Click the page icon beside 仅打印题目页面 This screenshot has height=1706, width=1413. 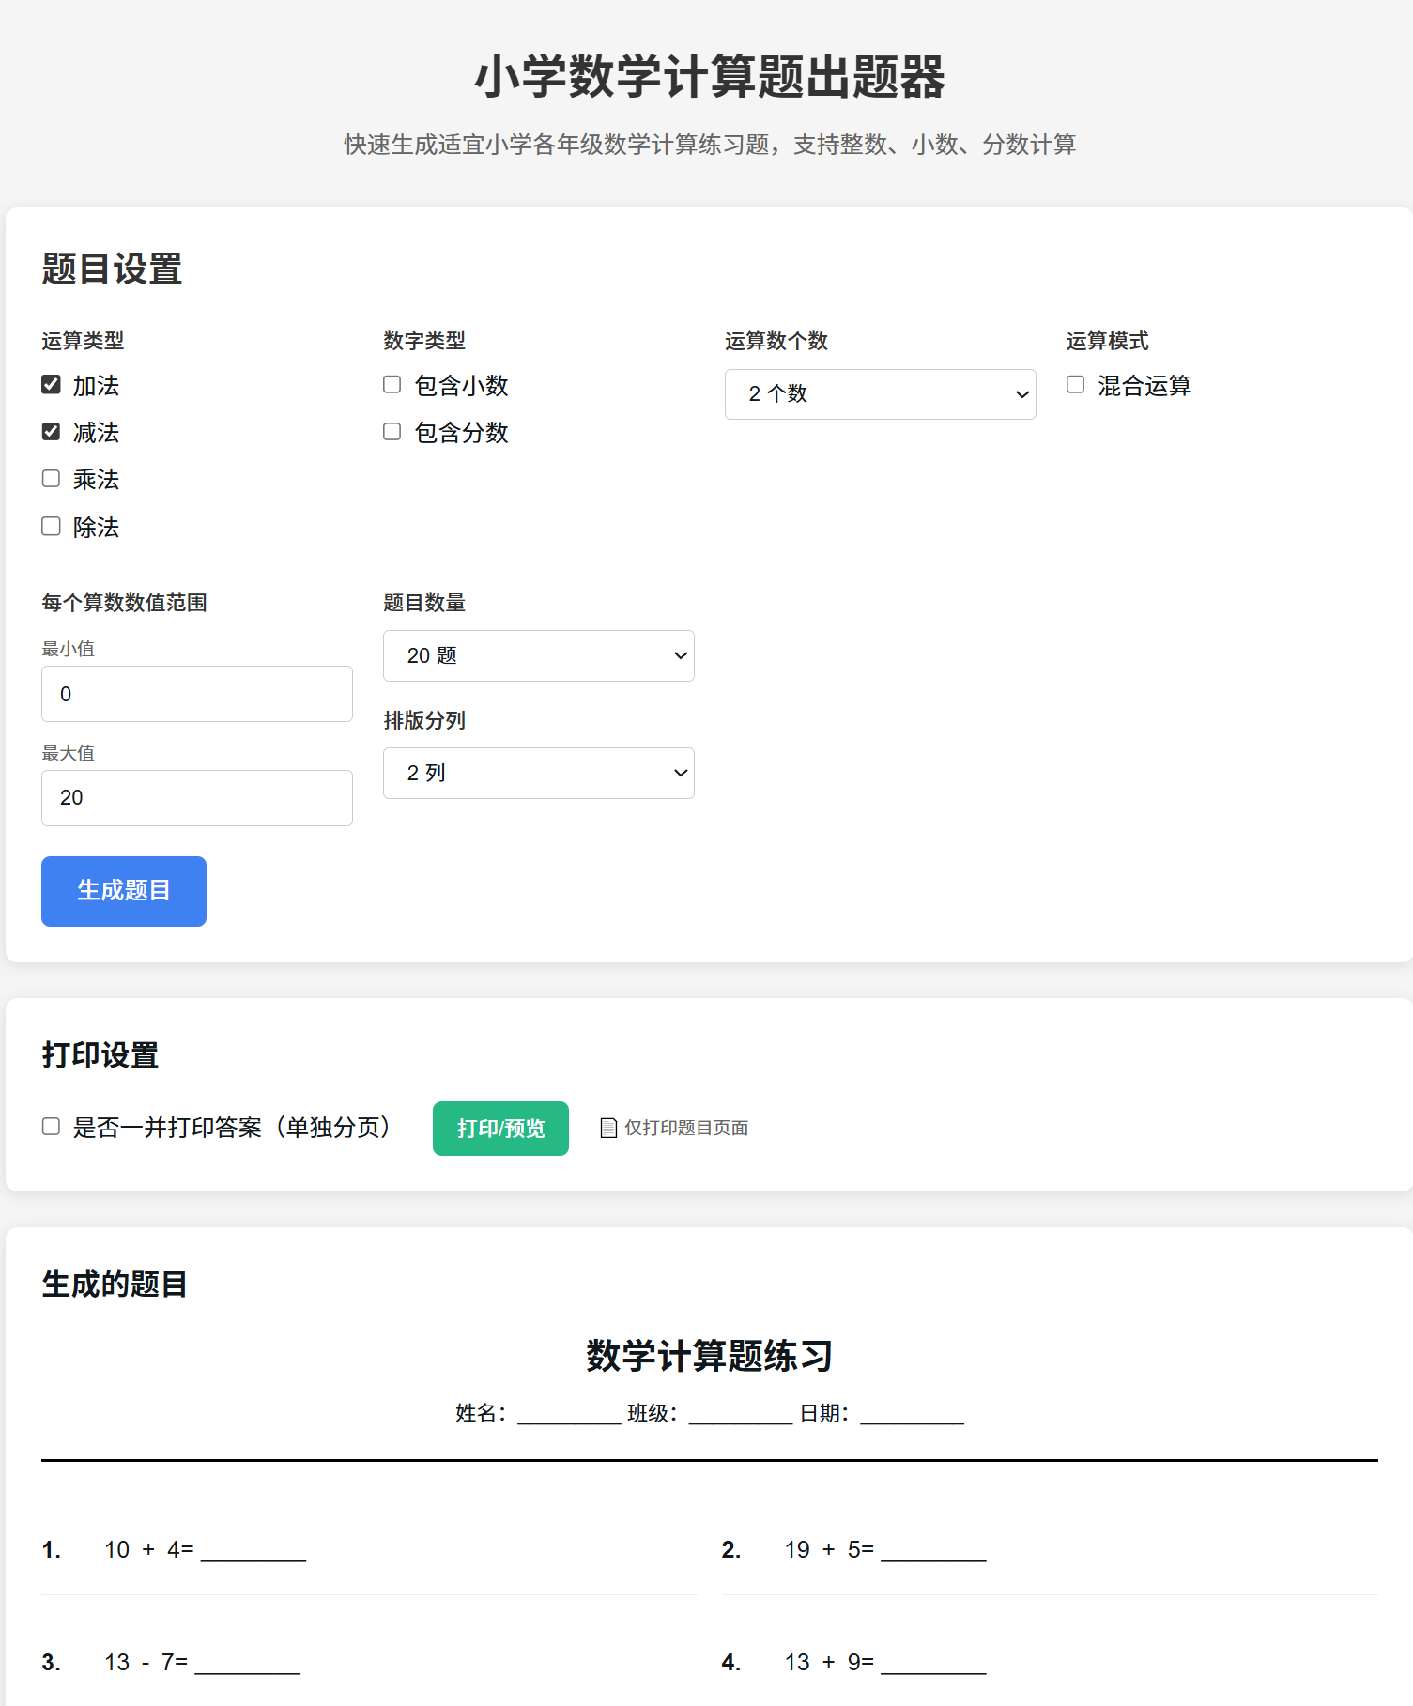click(x=608, y=1128)
